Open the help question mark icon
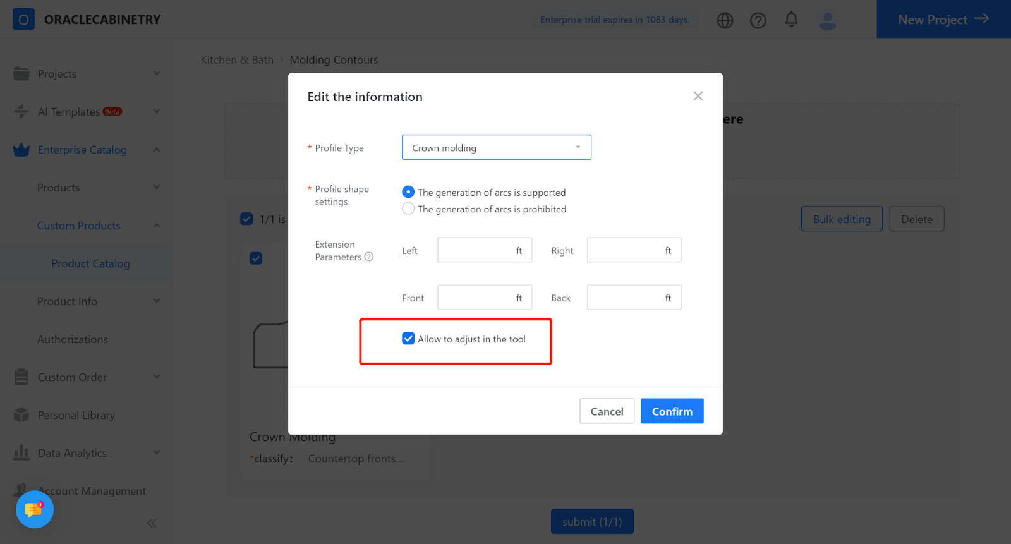The height and width of the screenshot is (544, 1011). pyautogui.click(x=758, y=20)
